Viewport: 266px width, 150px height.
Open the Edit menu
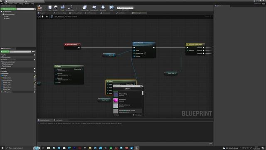point(6,4)
